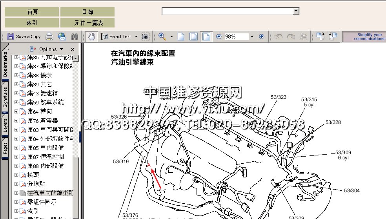Open the Pages side tab
The width and height of the screenshot is (386, 219).
(x=5, y=148)
